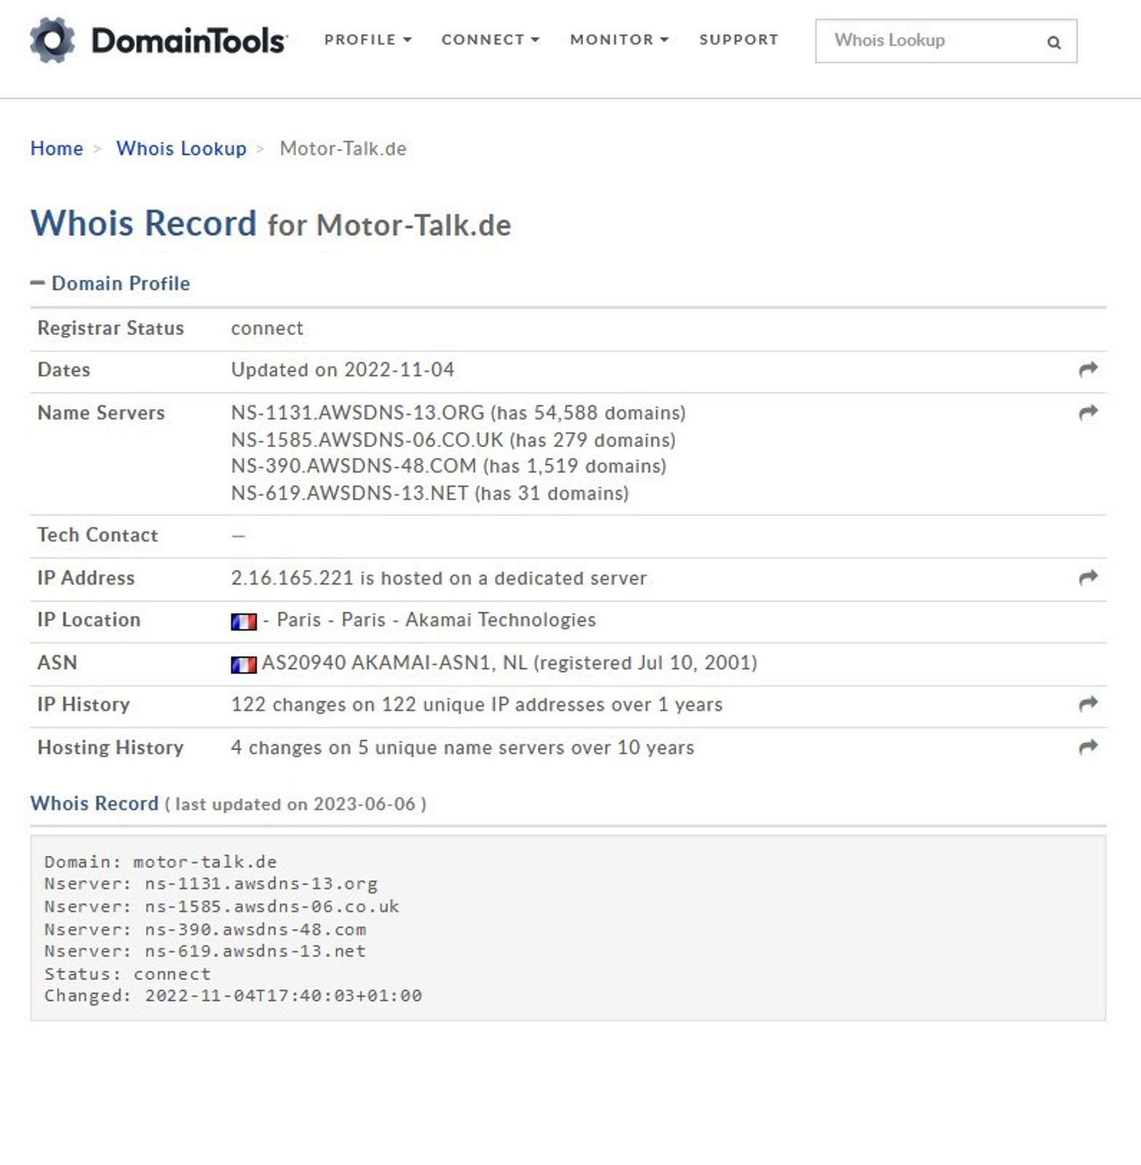Click the arrow icon in Dates row
Screen dimensions: 1141x1165
point(1087,369)
